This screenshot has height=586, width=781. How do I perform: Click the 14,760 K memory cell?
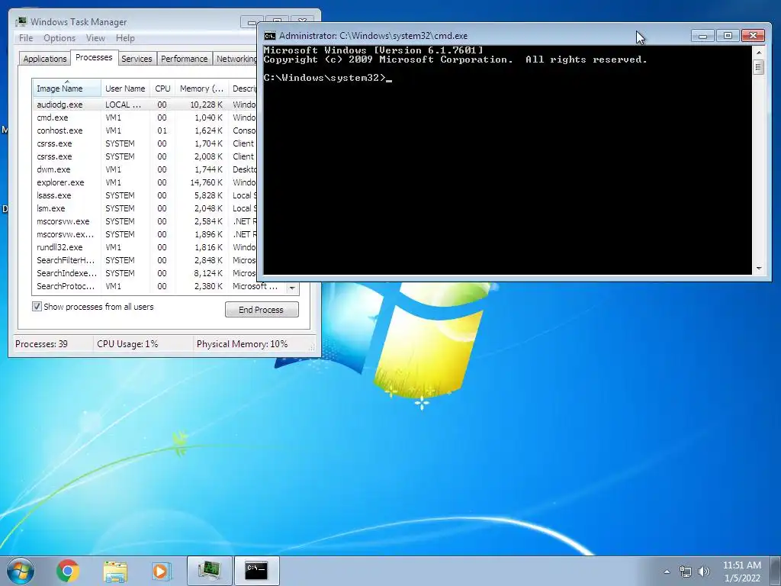tap(206, 182)
